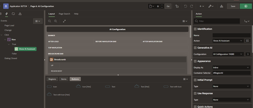Screen dimensions: 253x108
Task: Collapse the True branch
Action: pos(9,44)
